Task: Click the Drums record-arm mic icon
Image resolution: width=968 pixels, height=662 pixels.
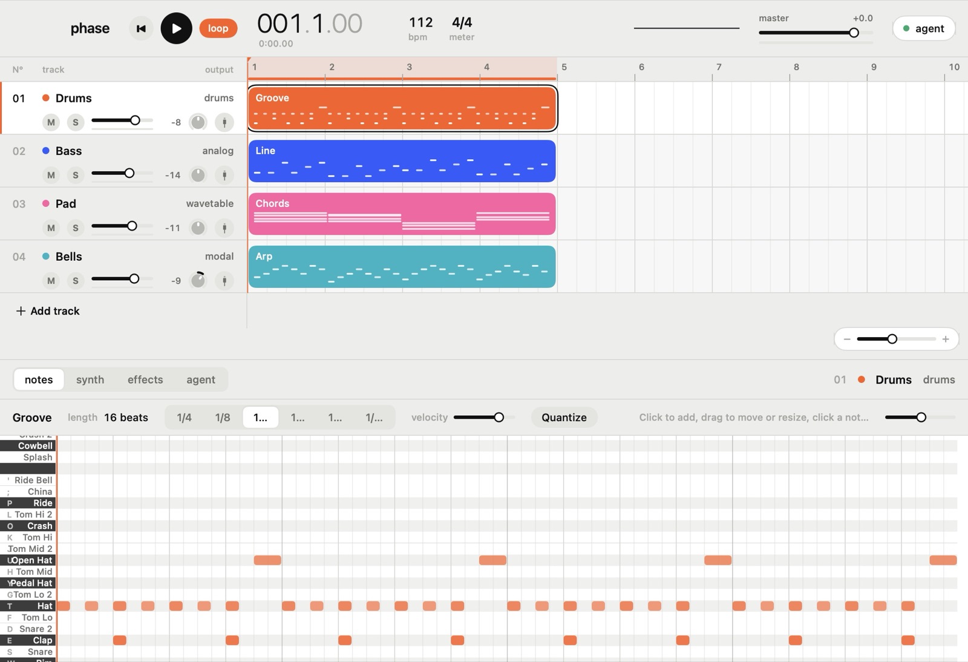Action: tap(224, 122)
